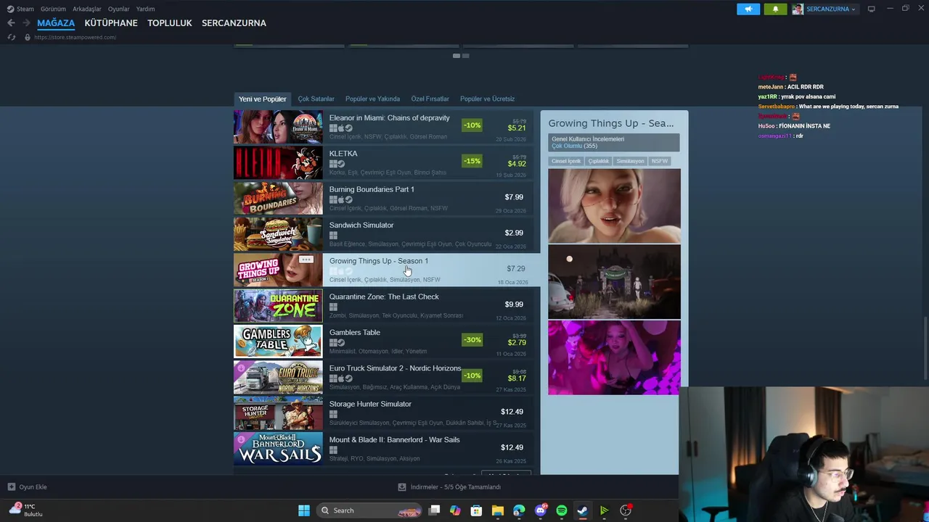929x522 pixels.
Task: Open İndirmeler downloads status
Action: pos(449,486)
